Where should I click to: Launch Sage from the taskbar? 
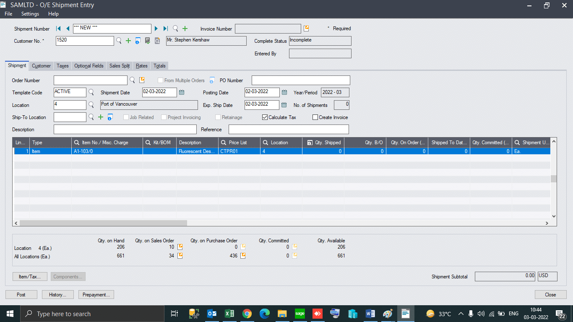tap(300, 314)
